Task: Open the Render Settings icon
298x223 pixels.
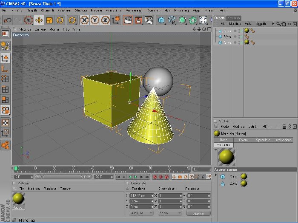Action: 149,20
